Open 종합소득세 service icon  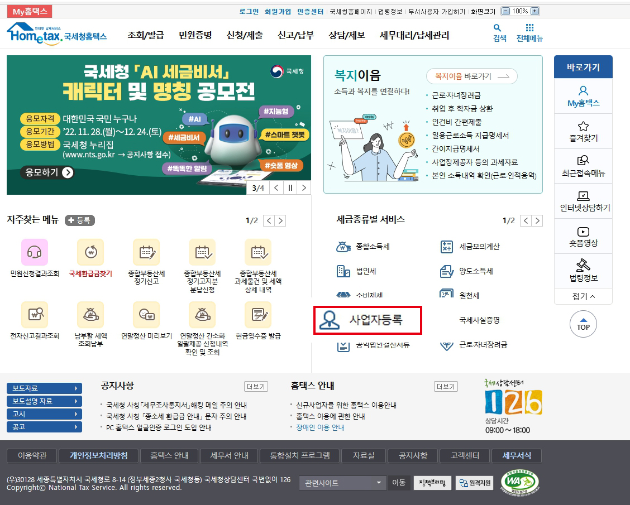[343, 247]
